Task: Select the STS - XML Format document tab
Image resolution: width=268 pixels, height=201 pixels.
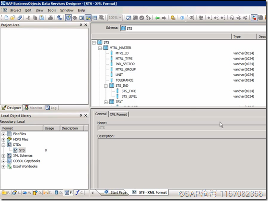Action: 150,192
